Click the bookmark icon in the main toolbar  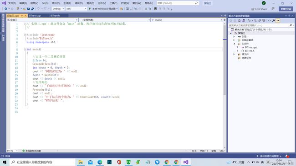click(x=155, y=9)
